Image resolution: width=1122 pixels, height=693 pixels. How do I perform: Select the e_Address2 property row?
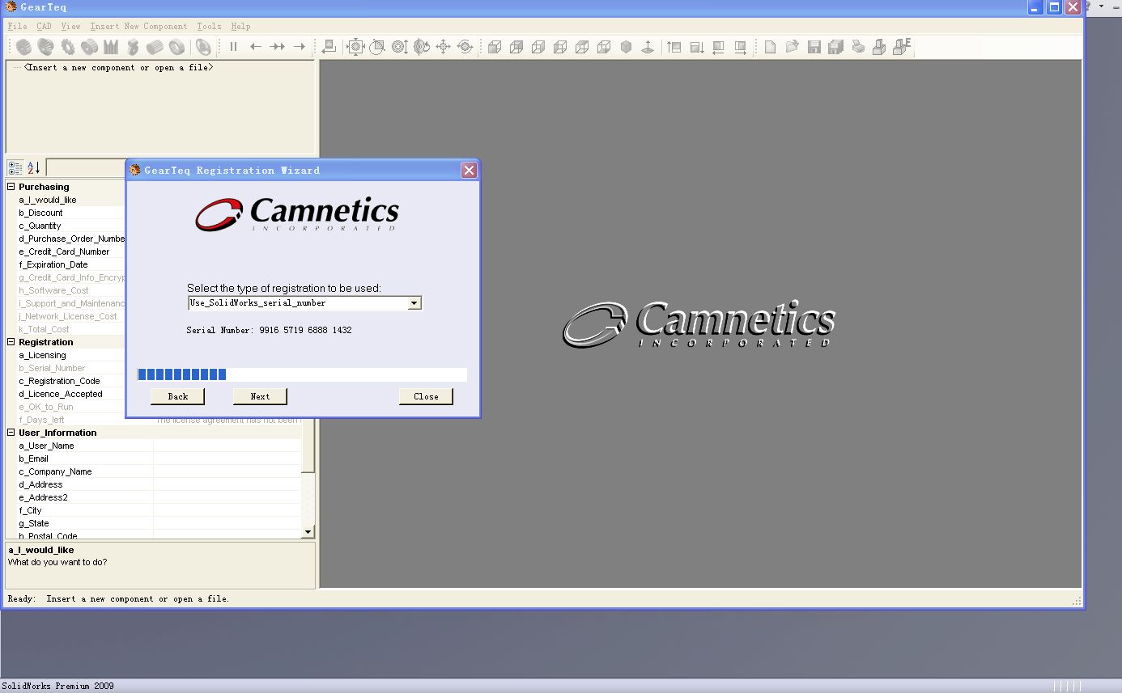(x=154, y=497)
